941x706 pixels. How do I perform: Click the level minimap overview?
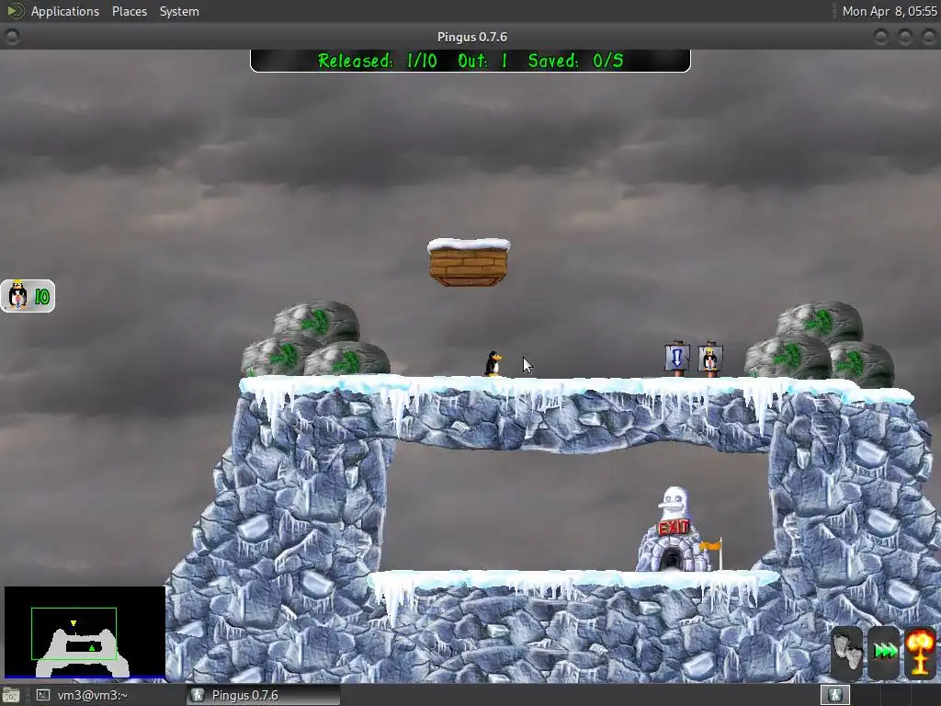pos(85,633)
